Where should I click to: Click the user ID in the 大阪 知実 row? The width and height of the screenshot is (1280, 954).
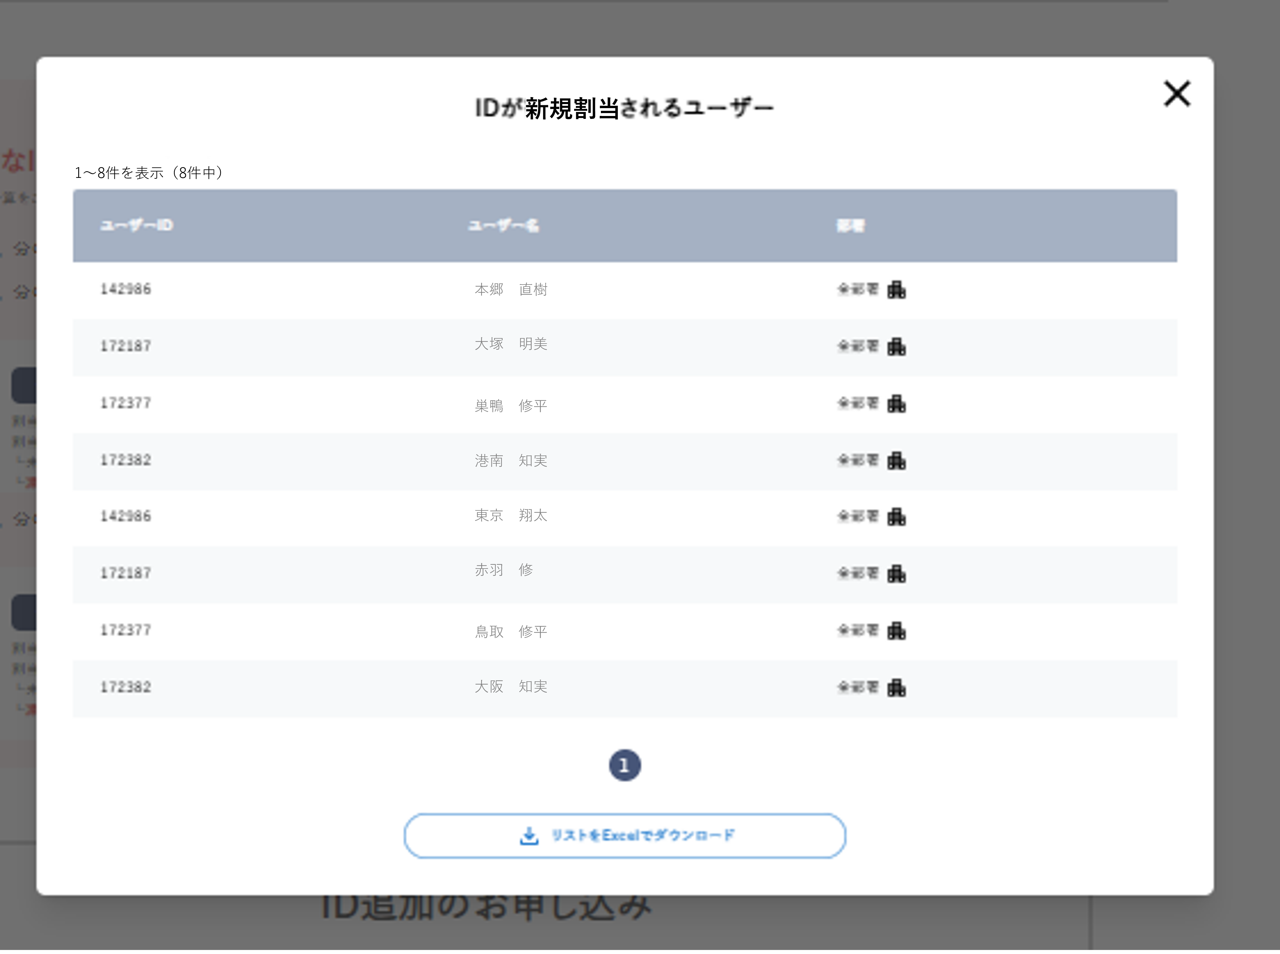(x=125, y=687)
